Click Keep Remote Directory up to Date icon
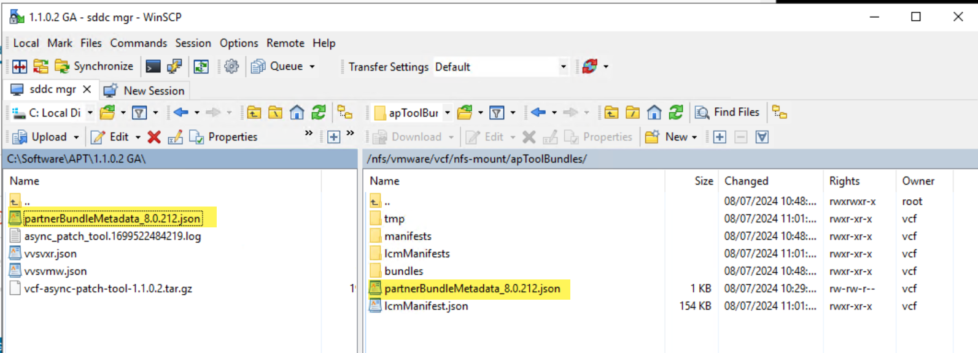The height and width of the screenshot is (353, 978). (201, 66)
